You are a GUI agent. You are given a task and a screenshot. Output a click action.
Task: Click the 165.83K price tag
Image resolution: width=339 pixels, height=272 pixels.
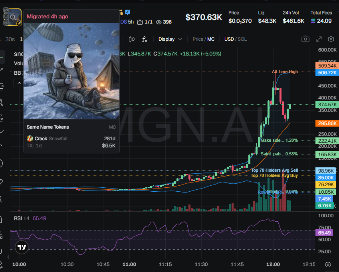click(327, 155)
